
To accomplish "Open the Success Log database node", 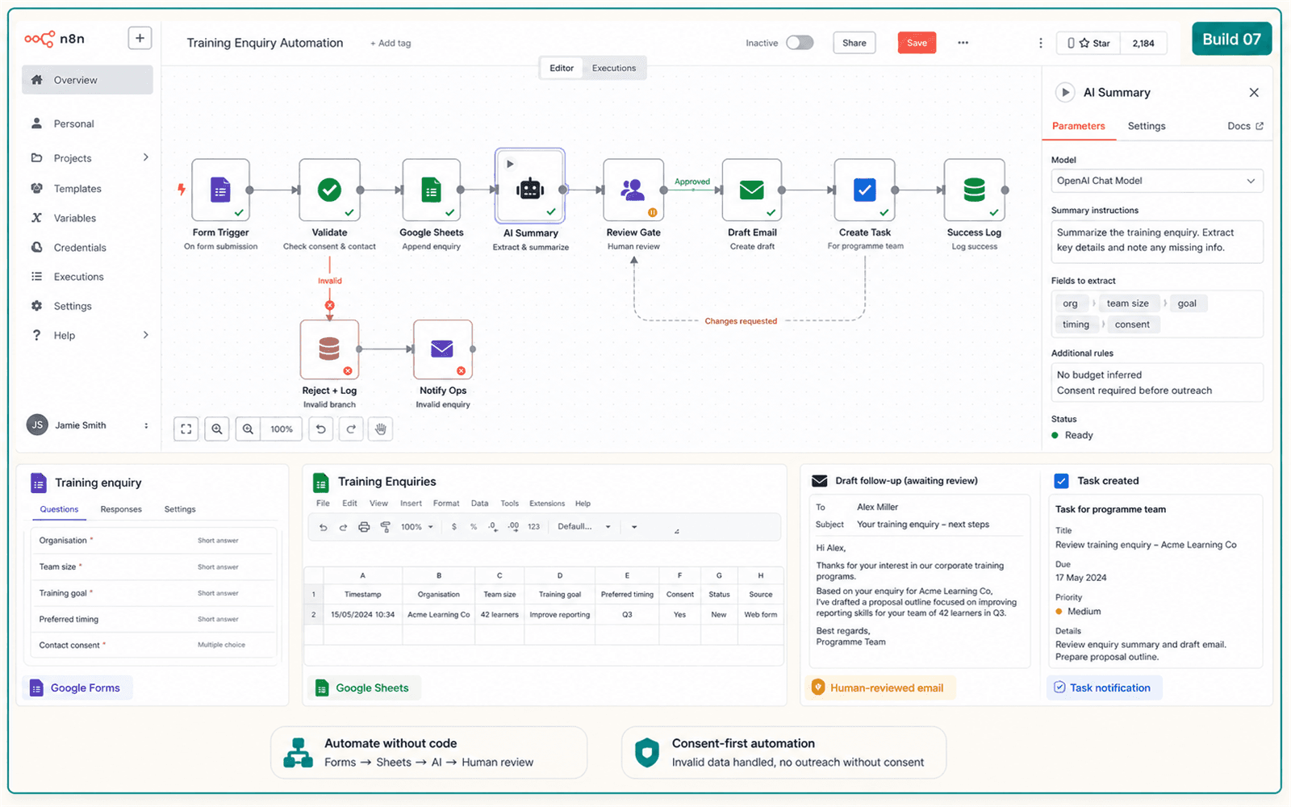I will click(x=975, y=190).
